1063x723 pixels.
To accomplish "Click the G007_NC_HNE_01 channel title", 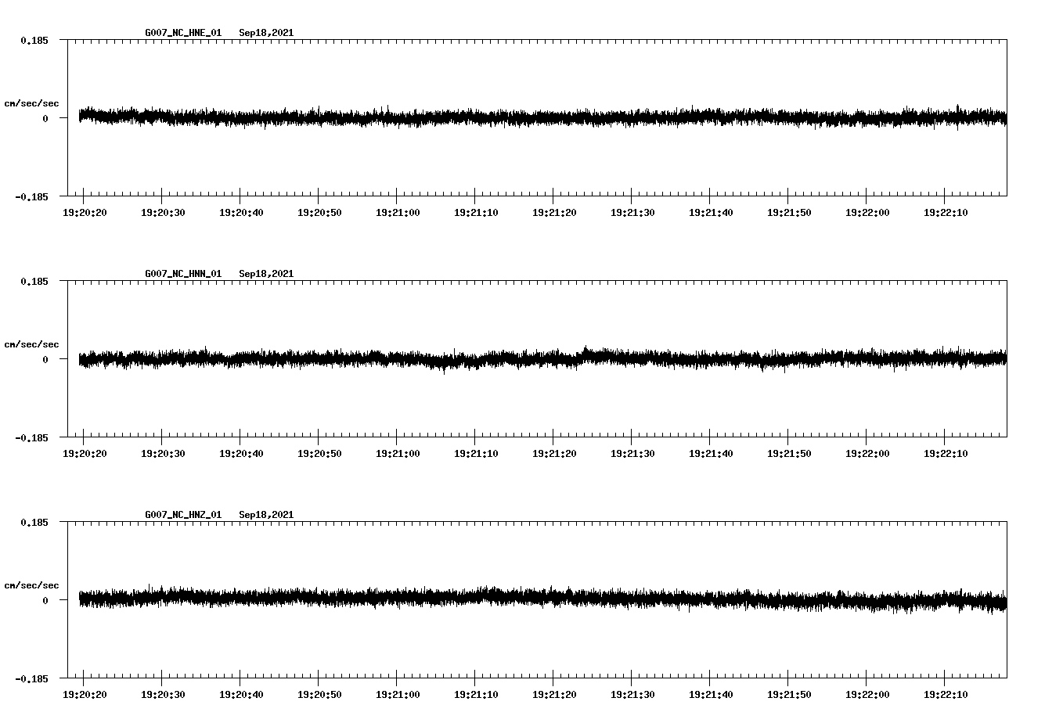I will coord(183,33).
